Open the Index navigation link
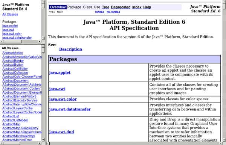Viewport: 226px width, 145px height. click(137, 7)
